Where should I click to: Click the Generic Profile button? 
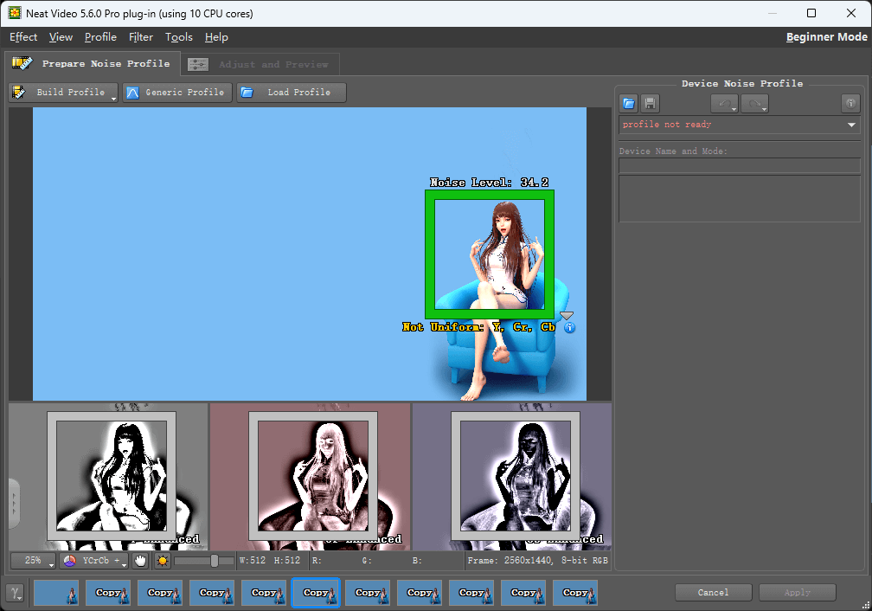pyautogui.click(x=177, y=93)
